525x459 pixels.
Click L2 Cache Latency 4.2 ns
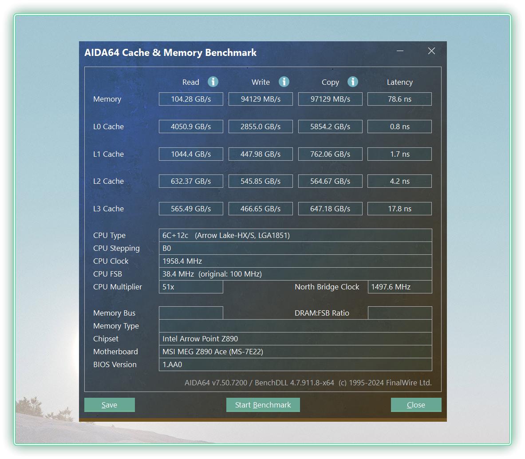(x=399, y=181)
